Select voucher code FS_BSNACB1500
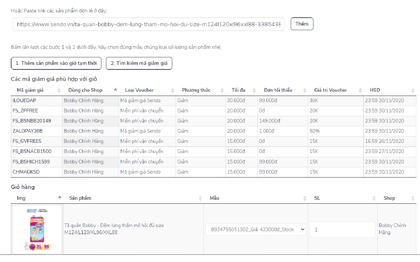 32,151
